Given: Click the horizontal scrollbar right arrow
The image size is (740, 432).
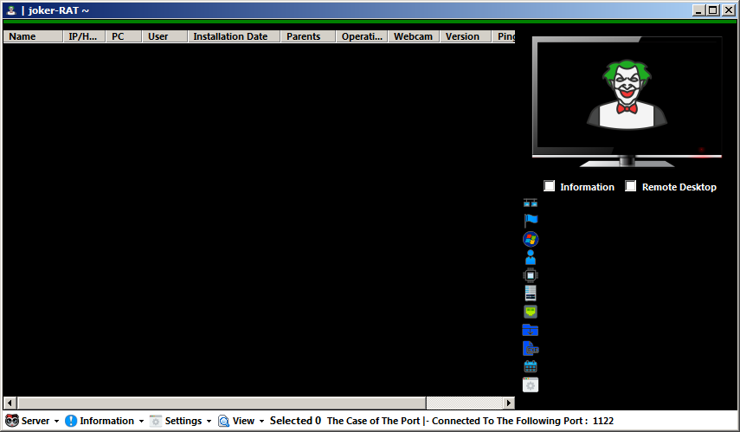Looking at the screenshot, I should [x=509, y=403].
